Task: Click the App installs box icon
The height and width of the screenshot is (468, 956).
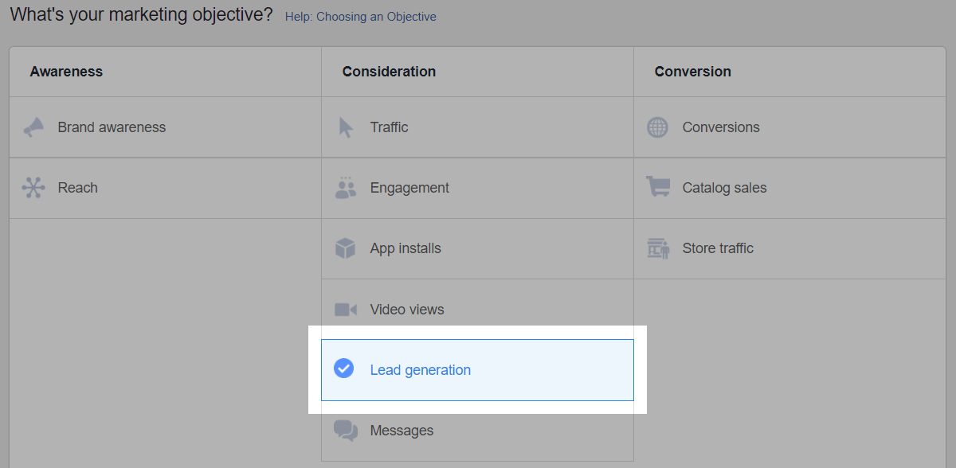Action: pyautogui.click(x=345, y=248)
